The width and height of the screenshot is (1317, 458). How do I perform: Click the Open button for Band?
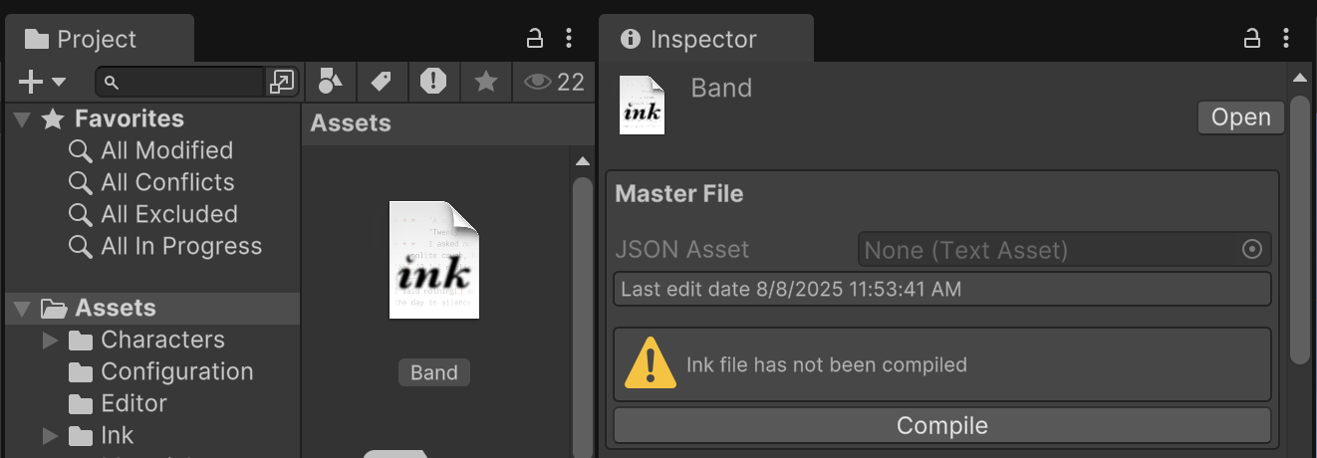[1240, 117]
